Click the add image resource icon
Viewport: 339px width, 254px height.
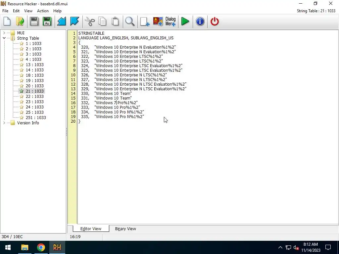click(158, 21)
